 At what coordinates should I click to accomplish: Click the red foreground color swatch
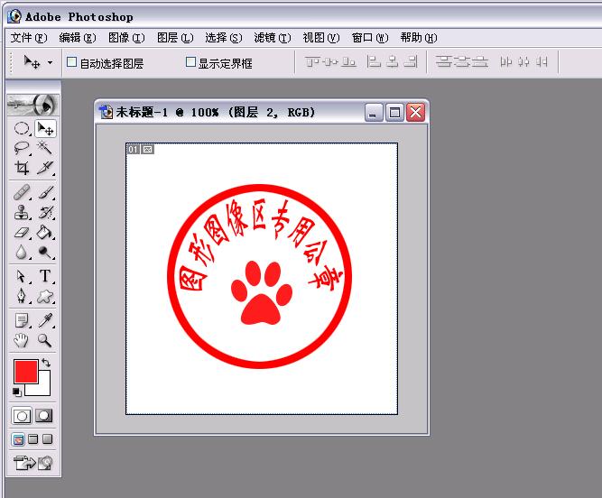(x=25, y=371)
